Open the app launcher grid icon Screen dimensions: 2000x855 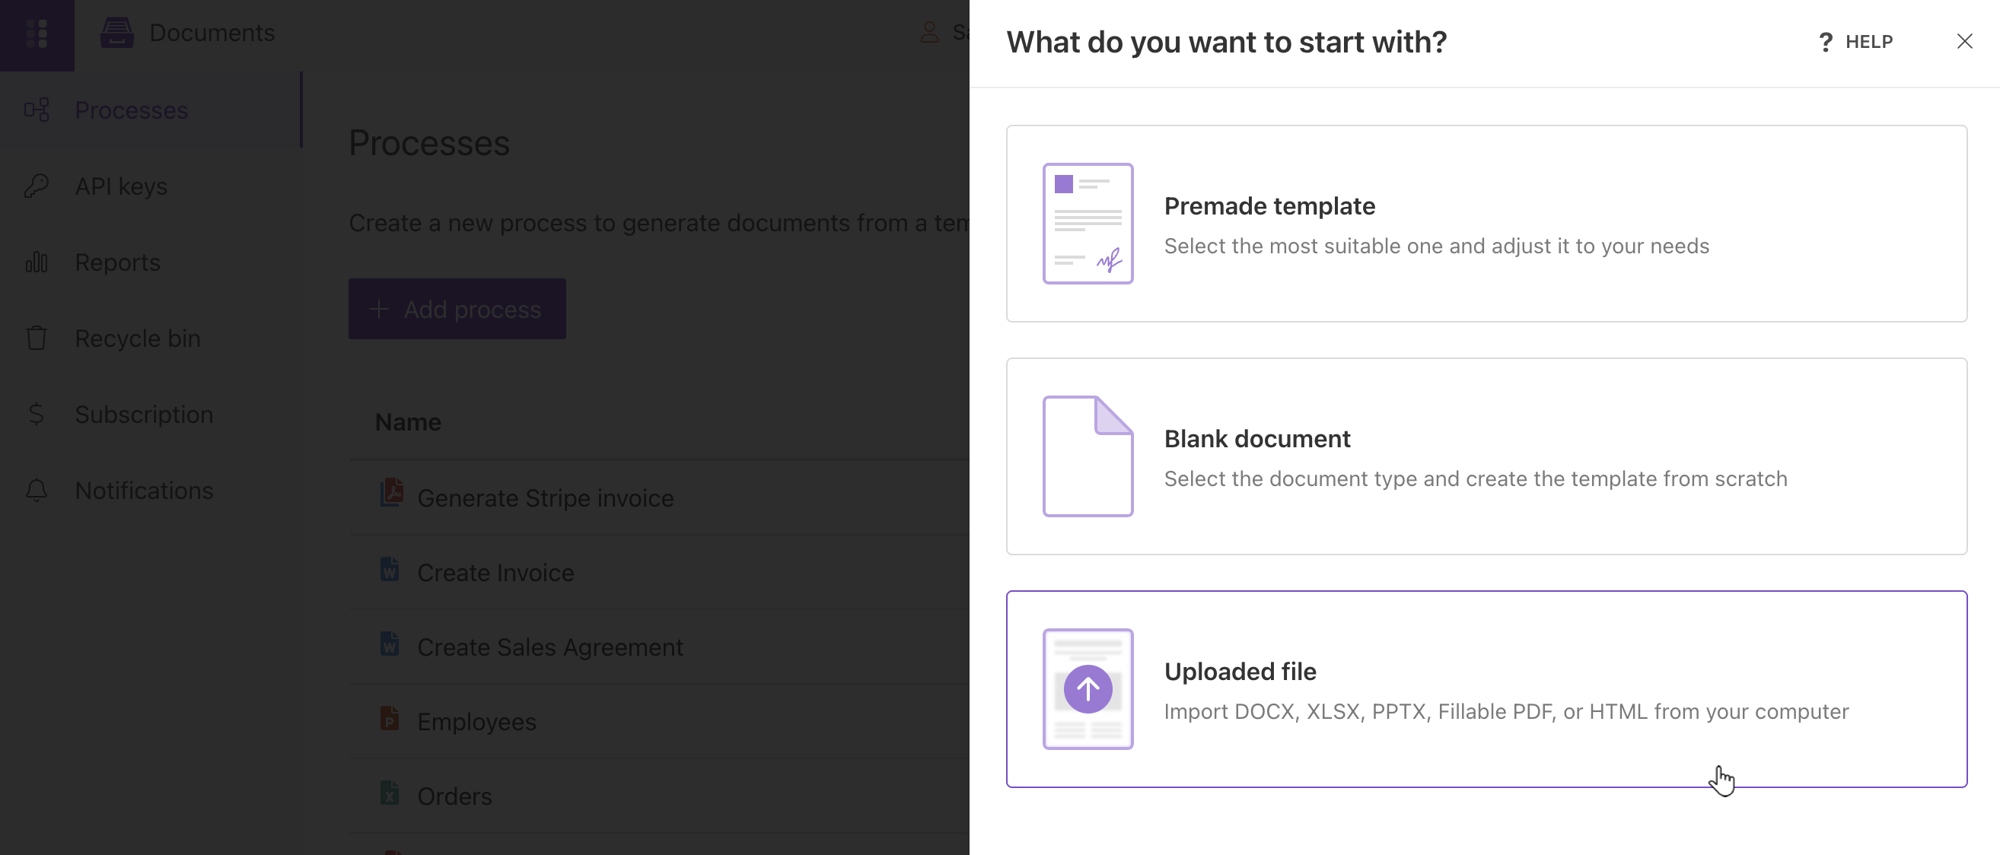[37, 33]
